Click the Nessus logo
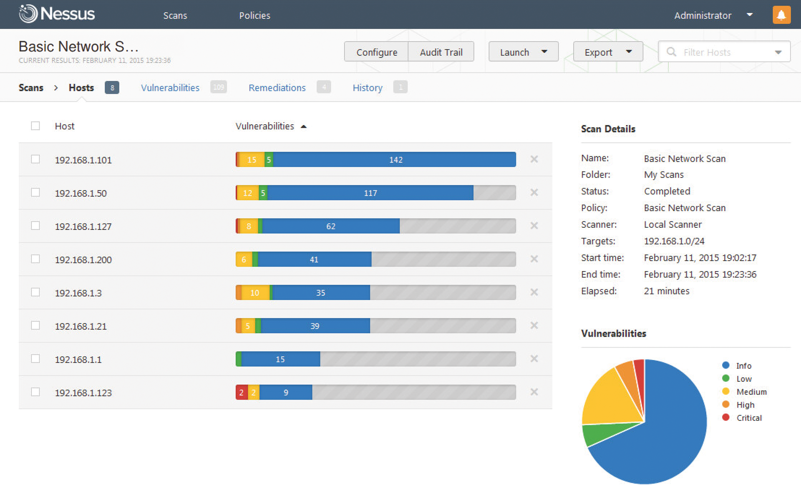 pos(56,14)
